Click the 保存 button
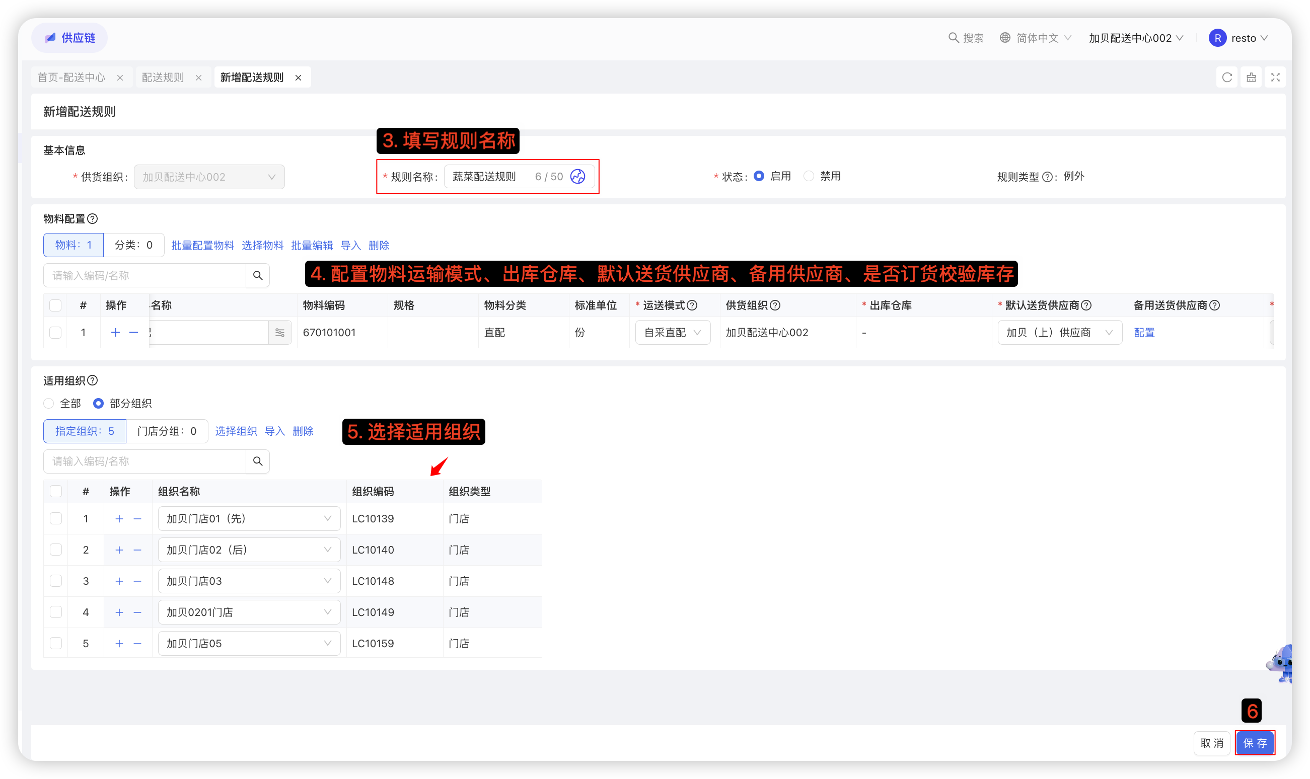Image resolution: width=1310 pixels, height=779 pixels. click(x=1254, y=743)
